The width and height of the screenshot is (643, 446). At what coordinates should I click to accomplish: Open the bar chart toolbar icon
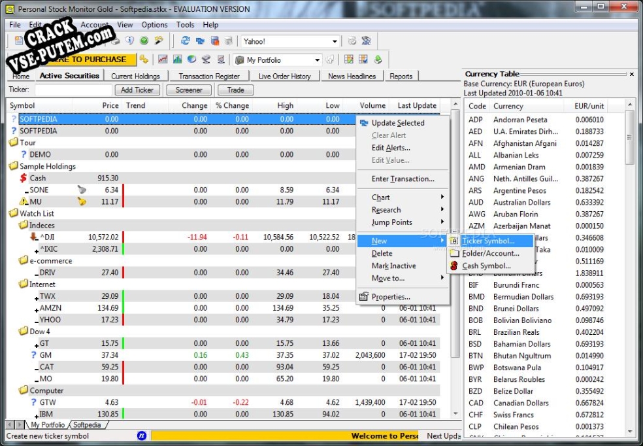click(177, 59)
